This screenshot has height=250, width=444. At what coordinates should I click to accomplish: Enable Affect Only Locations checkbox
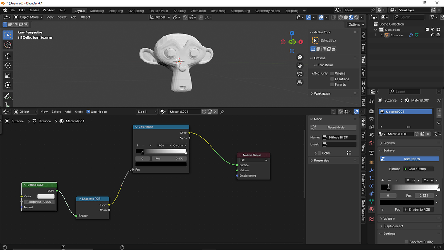332,79
